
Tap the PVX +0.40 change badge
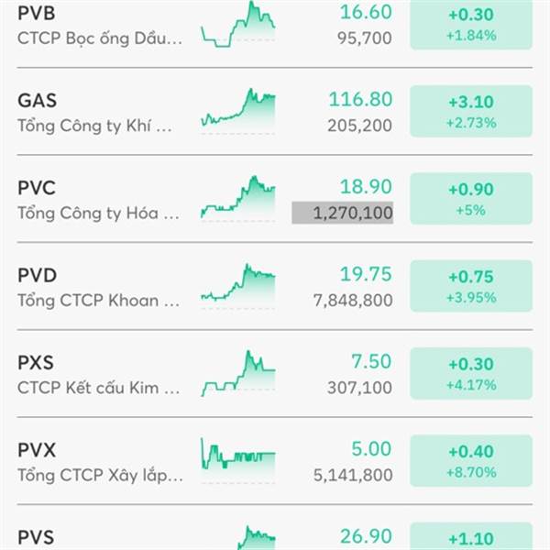471,460
